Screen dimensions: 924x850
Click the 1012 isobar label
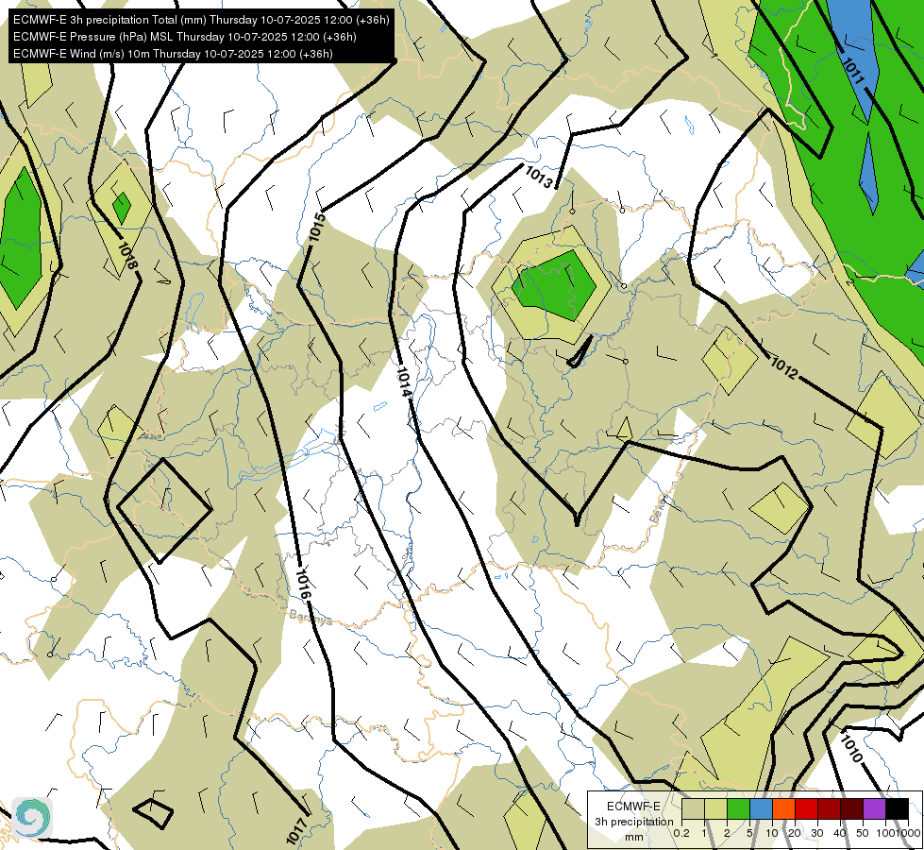[784, 367]
